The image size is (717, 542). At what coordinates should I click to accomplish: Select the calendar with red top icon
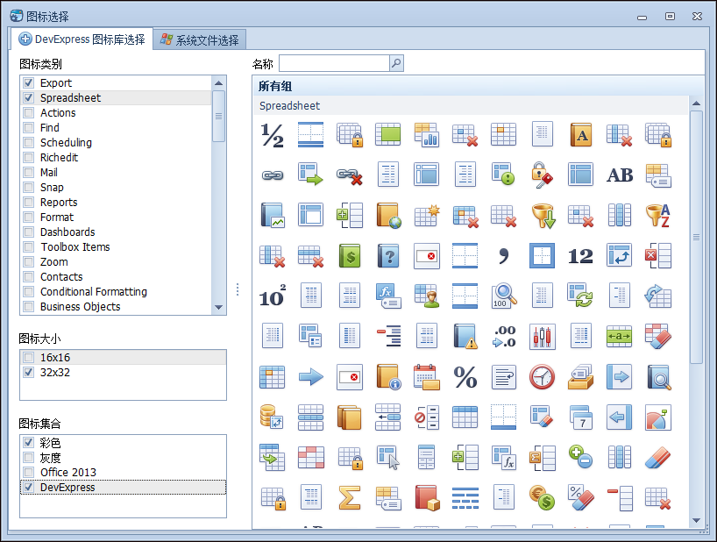point(426,377)
